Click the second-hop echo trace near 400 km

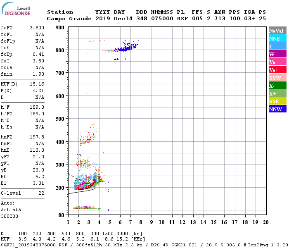tap(87, 138)
